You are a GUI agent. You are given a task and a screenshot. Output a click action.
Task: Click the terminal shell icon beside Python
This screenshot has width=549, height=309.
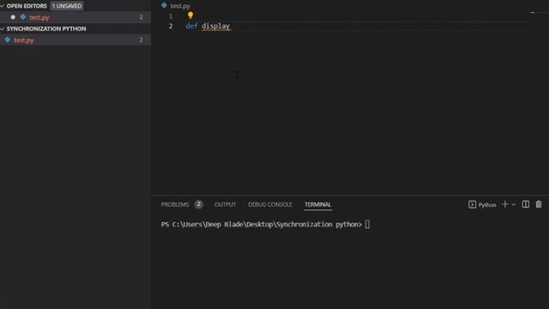coord(472,204)
